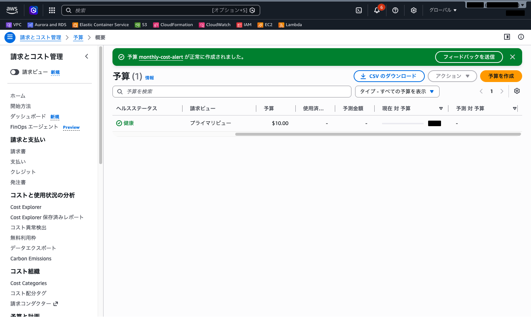
Task: Click the sidebar vertical scrollbar
Action: tap(101, 105)
